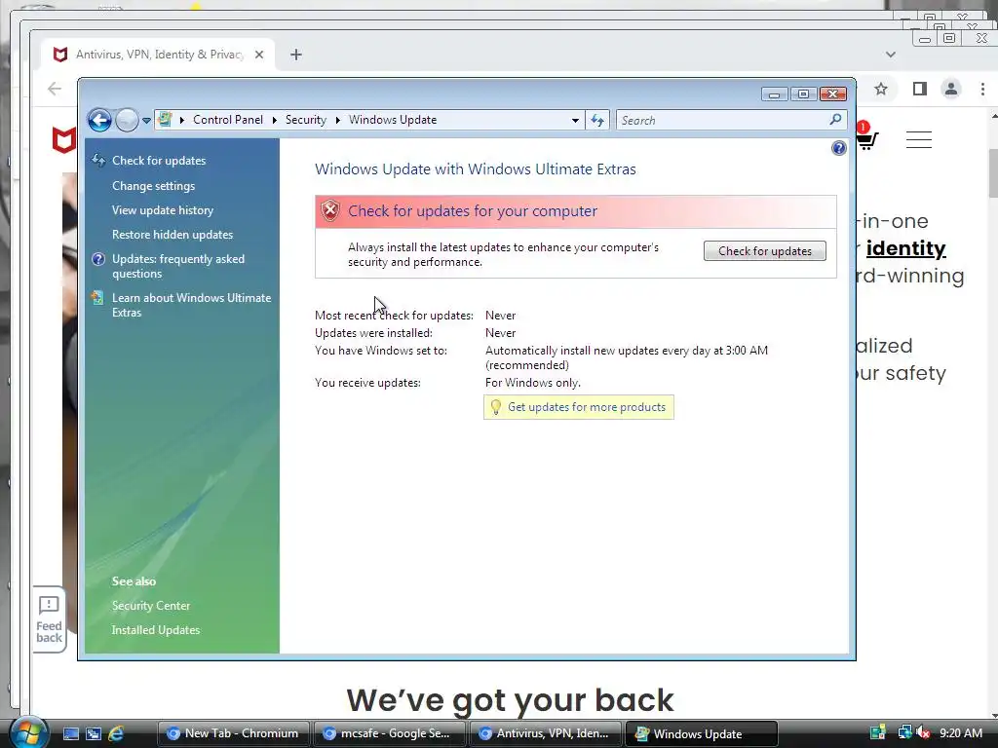This screenshot has width=998, height=748.
Task: Refresh the Windows Update address bar
Action: [x=597, y=120]
